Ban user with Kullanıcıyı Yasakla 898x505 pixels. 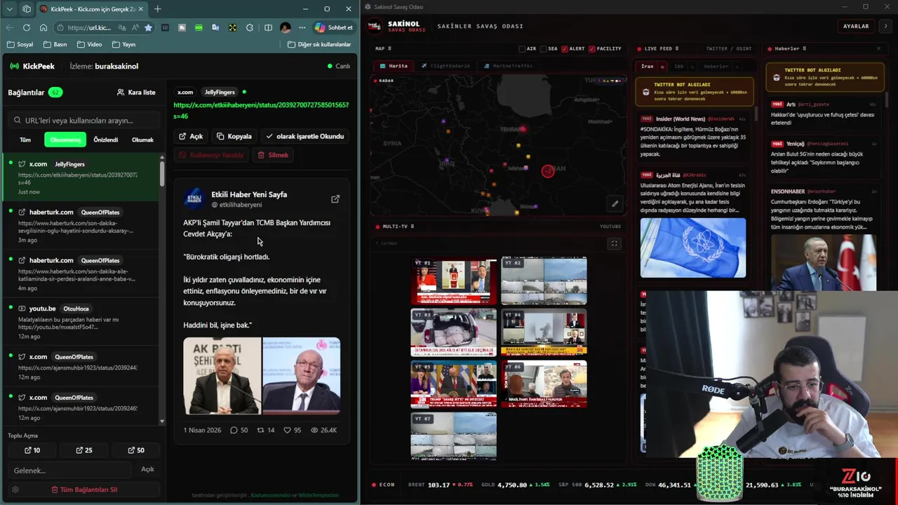pos(211,155)
